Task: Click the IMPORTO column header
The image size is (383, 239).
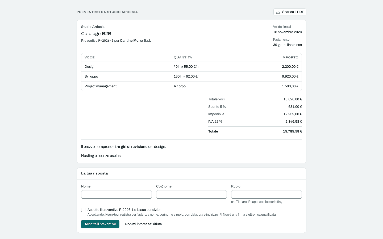Action: click(x=290, y=57)
